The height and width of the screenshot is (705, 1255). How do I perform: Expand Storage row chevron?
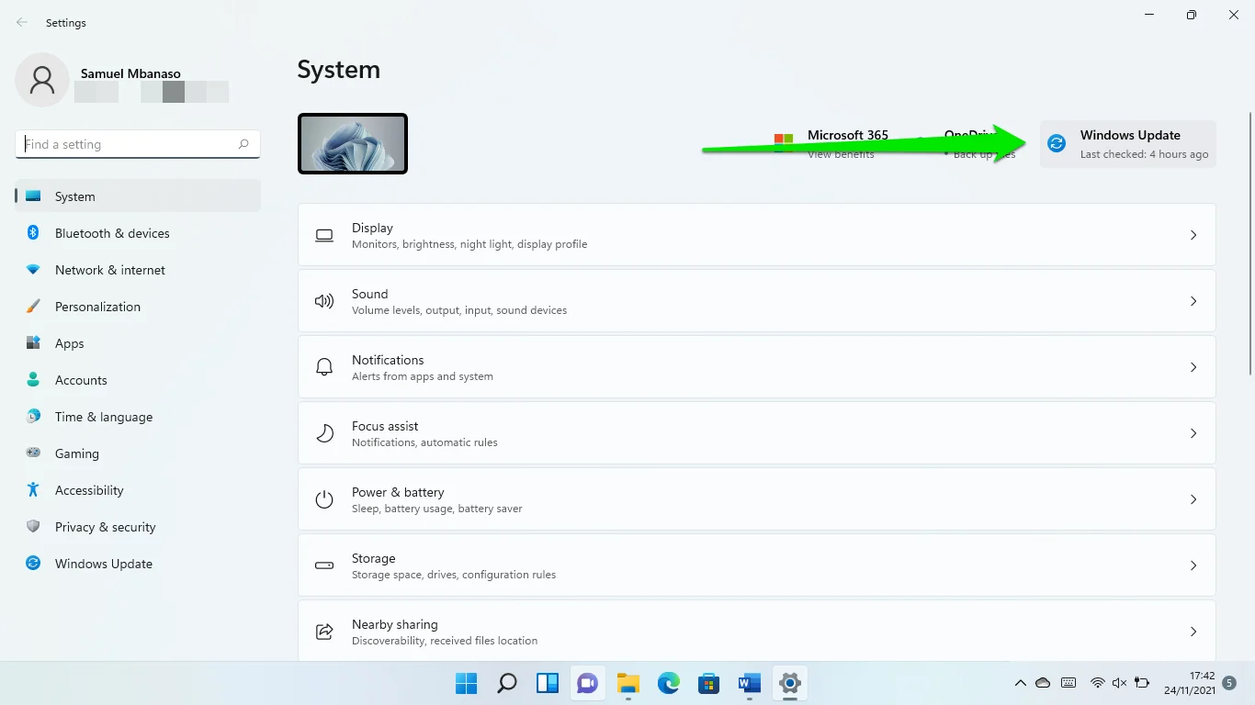[x=1193, y=565]
